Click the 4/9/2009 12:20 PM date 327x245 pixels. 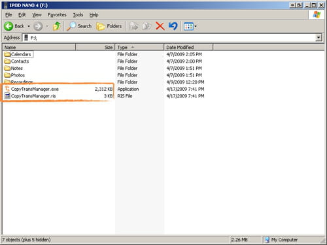coord(185,82)
